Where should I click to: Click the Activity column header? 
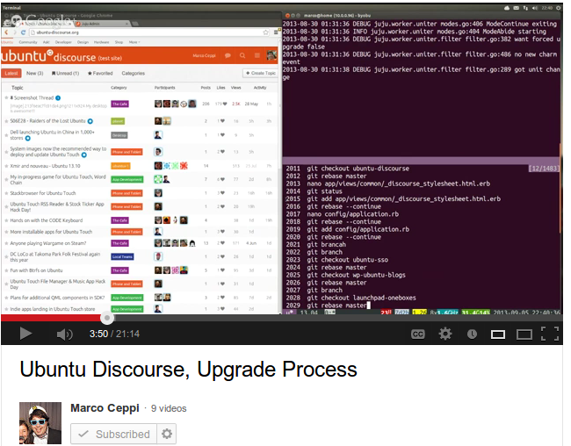pos(260,88)
